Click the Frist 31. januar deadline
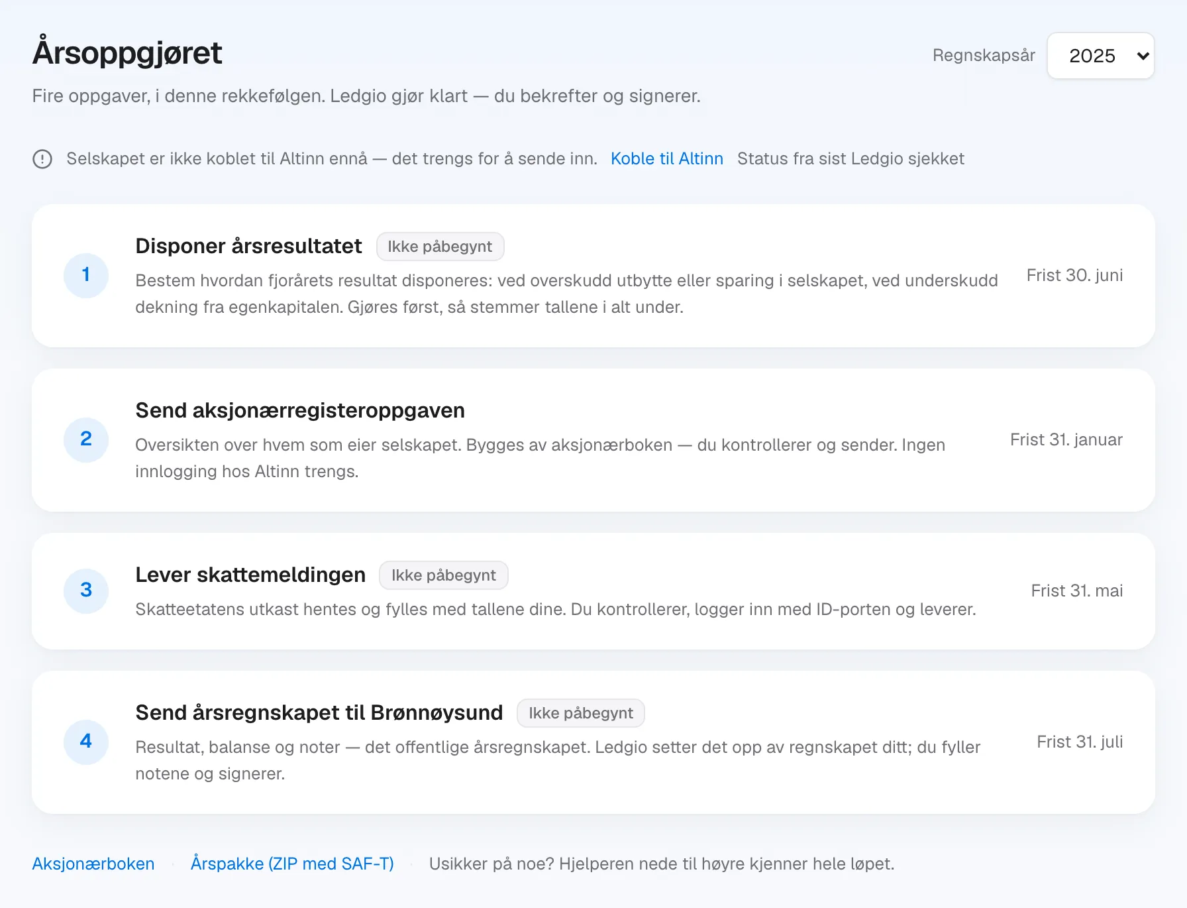Viewport: 1187px width, 908px height. pyautogui.click(x=1066, y=439)
